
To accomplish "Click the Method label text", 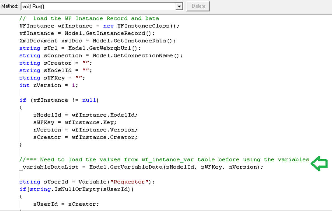I will click(10, 6).
